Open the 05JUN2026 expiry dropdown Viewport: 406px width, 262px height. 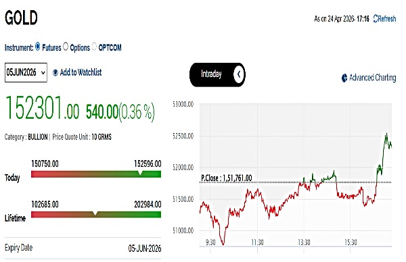[26, 72]
